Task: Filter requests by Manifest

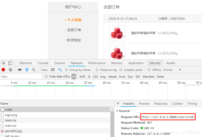Action: [x=148, y=76]
